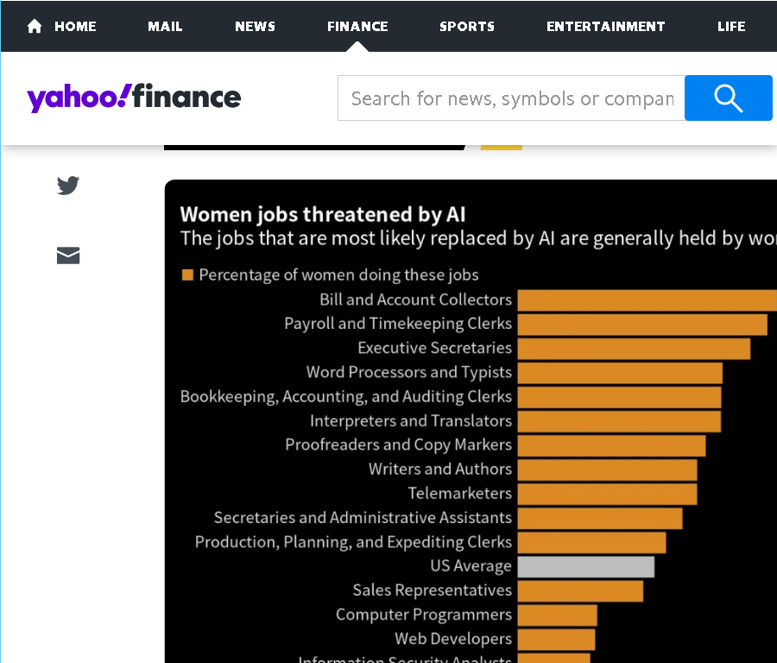Click the Home text link
The width and height of the screenshot is (777, 663).
tap(75, 26)
